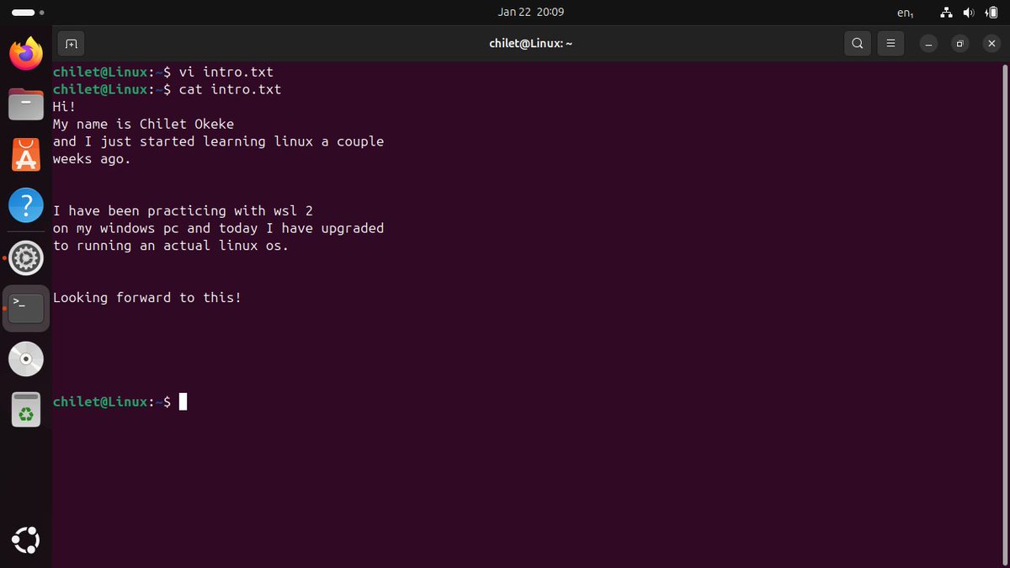
Task: Launch Firefox from the dock
Action: tap(25, 53)
